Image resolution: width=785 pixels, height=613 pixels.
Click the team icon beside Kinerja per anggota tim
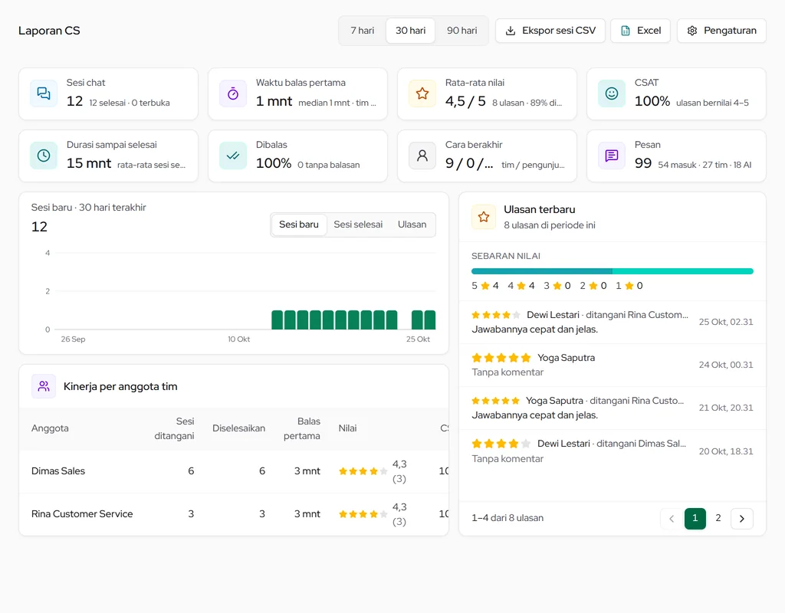44,386
